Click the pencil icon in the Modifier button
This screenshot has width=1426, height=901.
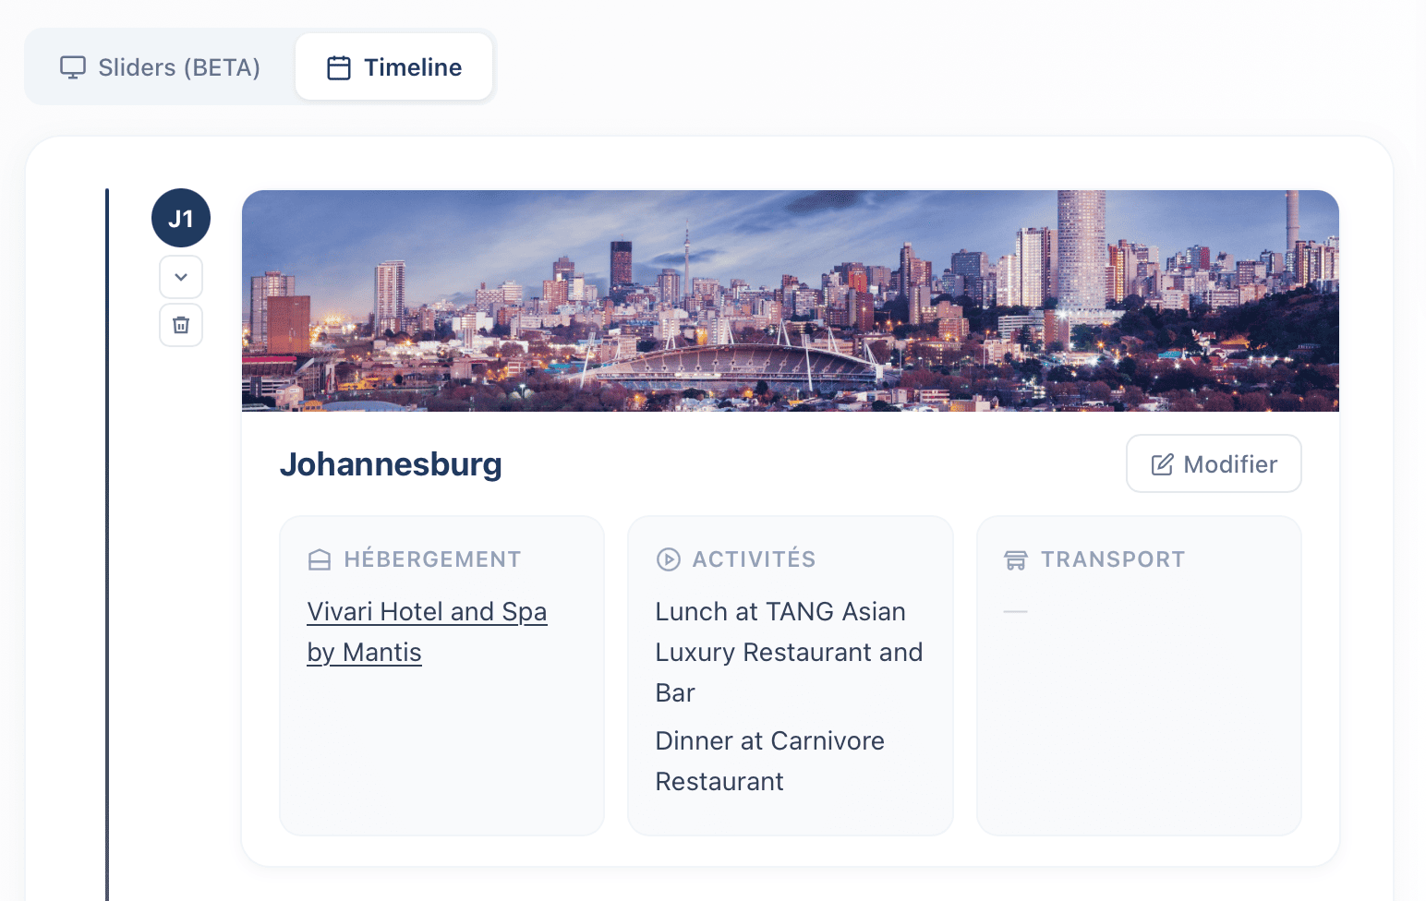coord(1162,464)
